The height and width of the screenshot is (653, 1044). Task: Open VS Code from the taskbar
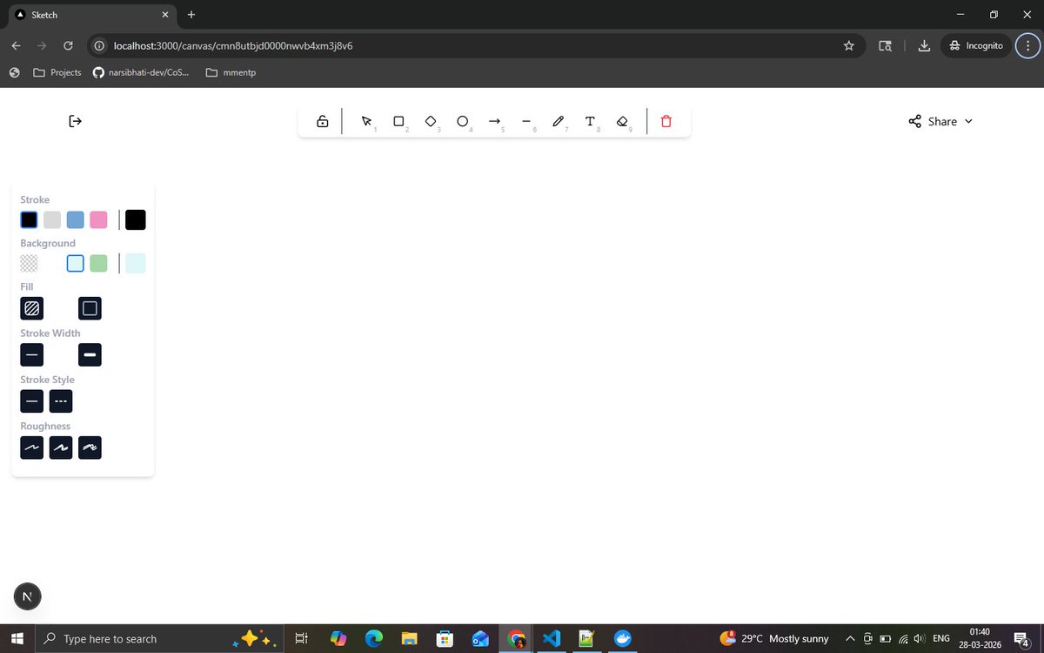pos(552,638)
